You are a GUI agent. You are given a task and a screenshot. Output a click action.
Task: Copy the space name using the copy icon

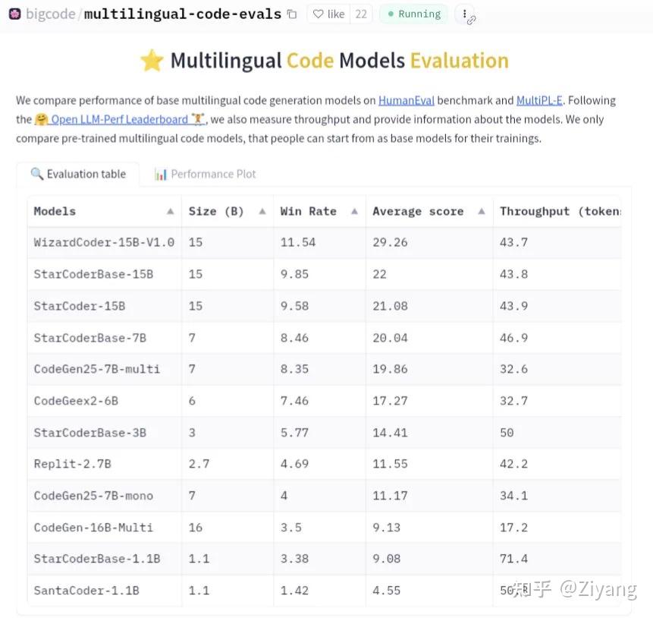pos(291,13)
